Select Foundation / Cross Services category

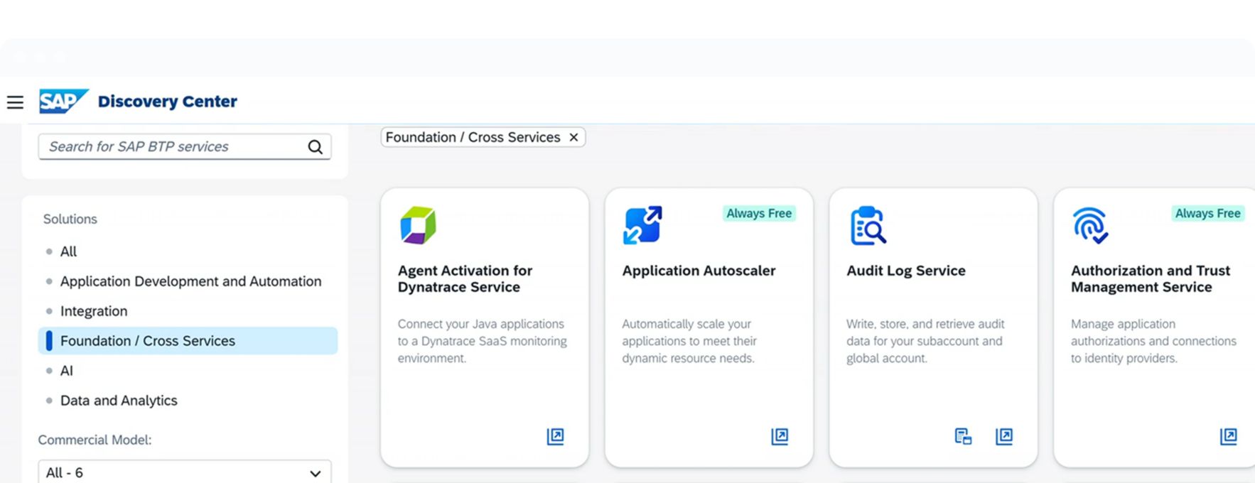pyautogui.click(x=188, y=341)
